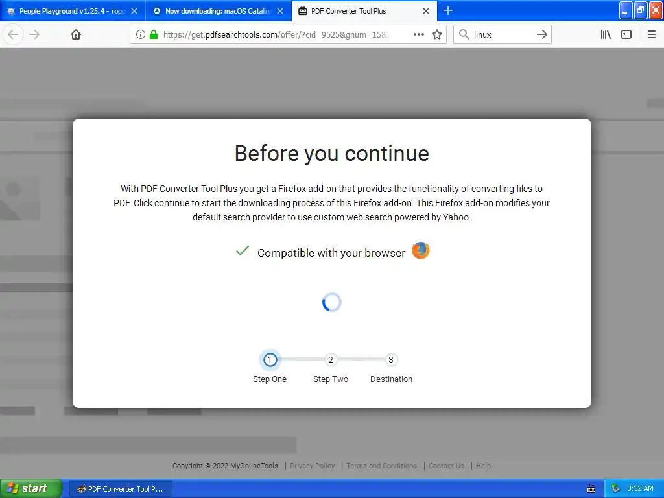Submit the linux search with arrow

[x=541, y=34]
